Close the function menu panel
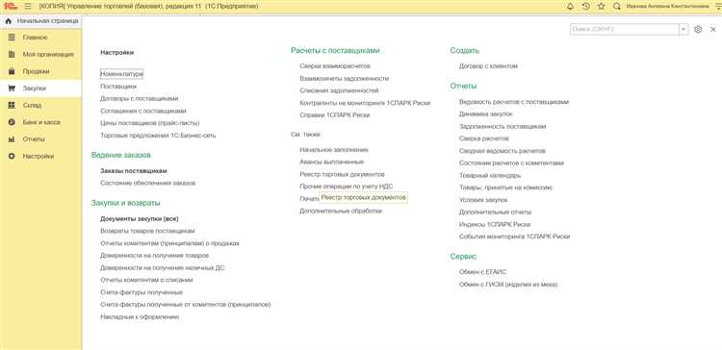Viewport: 722px width, 350px height. pos(712,29)
